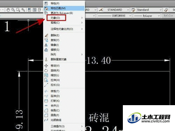Open the Tool Palettes toolbar icon
This screenshot has height=131, width=175.
coord(40,10)
